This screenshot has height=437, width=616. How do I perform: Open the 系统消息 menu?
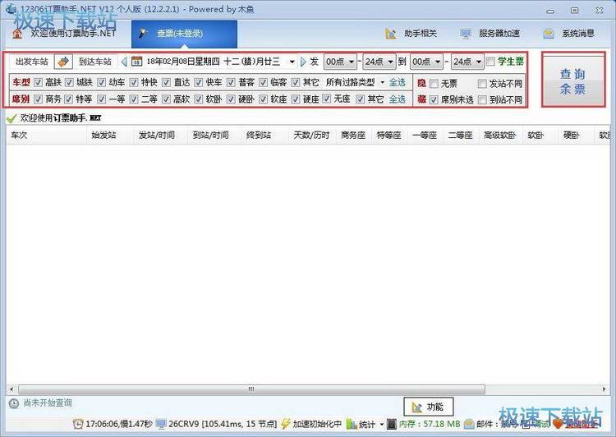[x=569, y=34]
